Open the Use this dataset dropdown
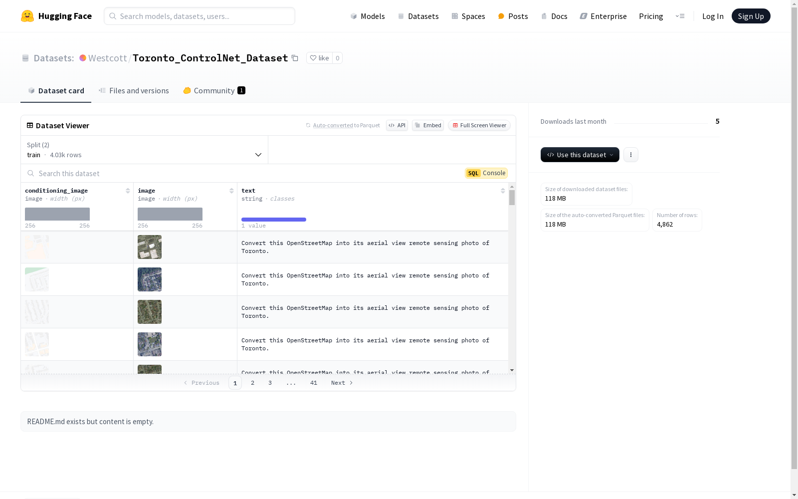 580,155
